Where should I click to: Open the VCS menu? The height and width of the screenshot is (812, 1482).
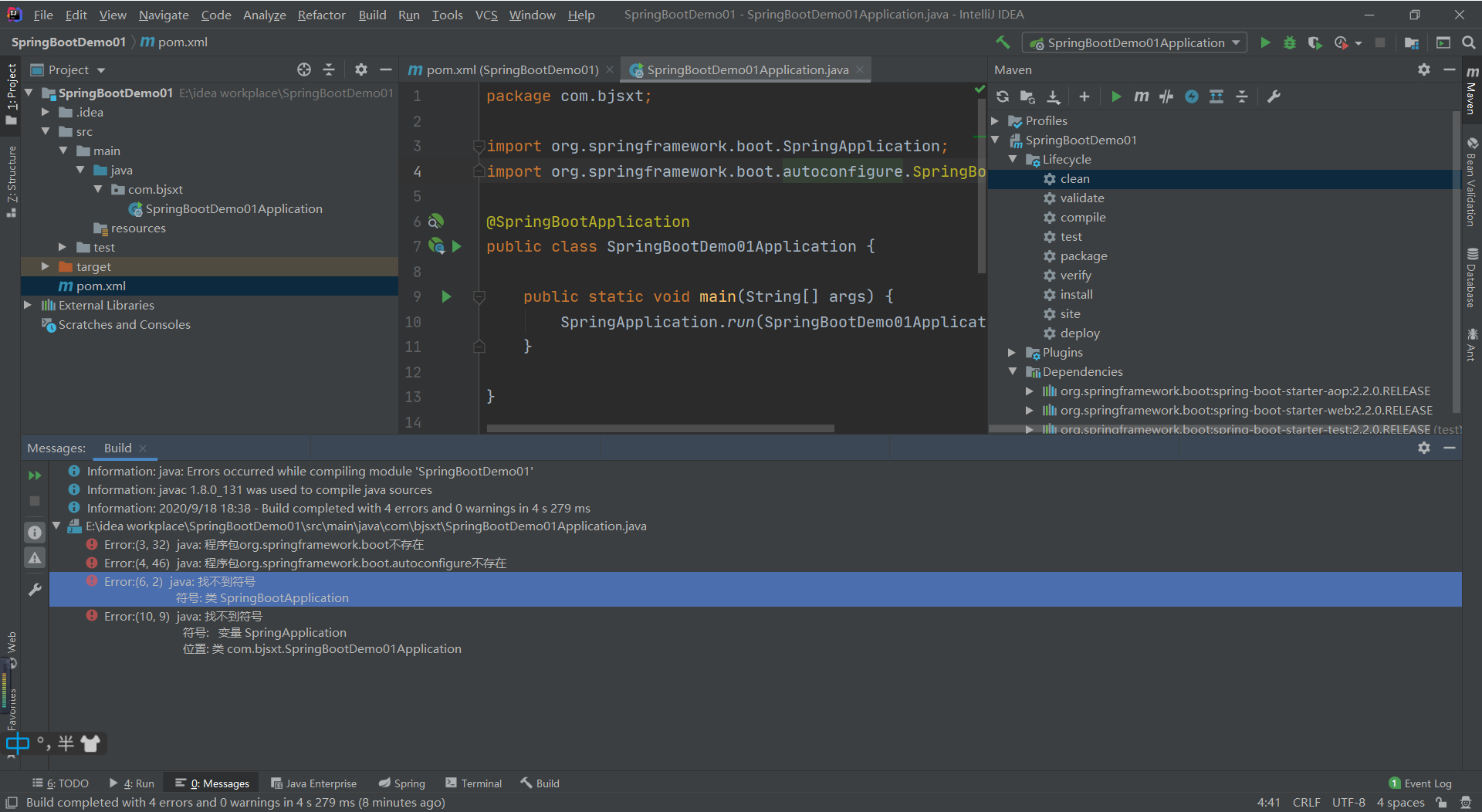pos(486,15)
